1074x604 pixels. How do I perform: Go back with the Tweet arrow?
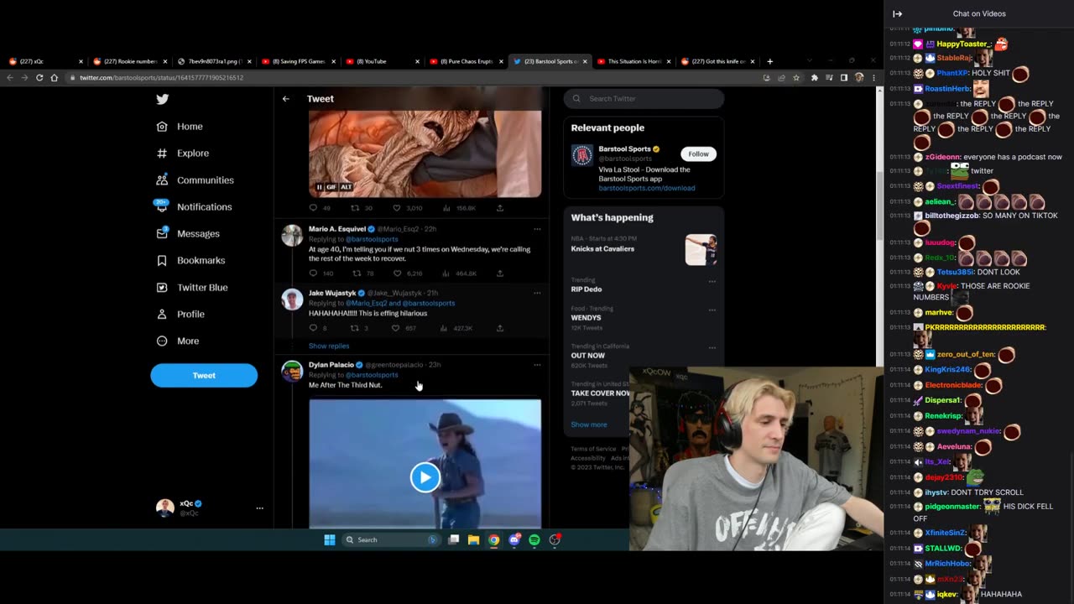(285, 99)
